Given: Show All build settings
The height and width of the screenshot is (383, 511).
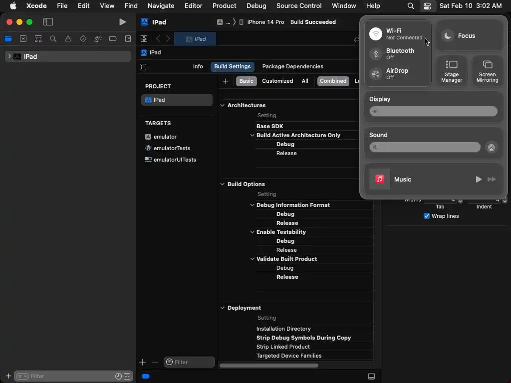Looking at the screenshot, I should 305,81.
